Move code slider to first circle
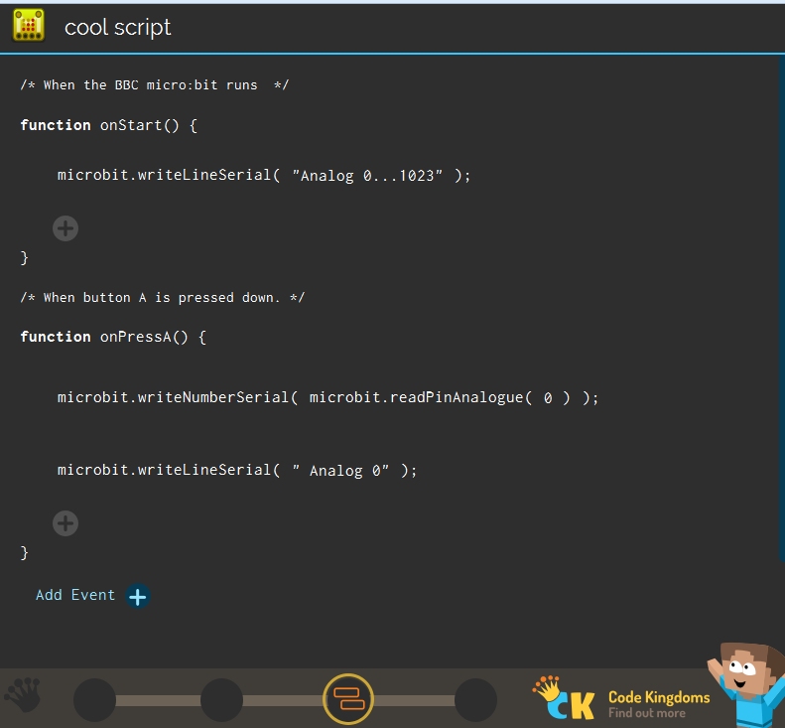 click(x=94, y=700)
